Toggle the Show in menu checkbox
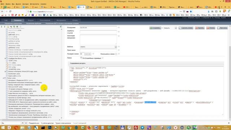Image resolution: width=231 pixels, height=130 pixels. pyautogui.click(x=116, y=54)
